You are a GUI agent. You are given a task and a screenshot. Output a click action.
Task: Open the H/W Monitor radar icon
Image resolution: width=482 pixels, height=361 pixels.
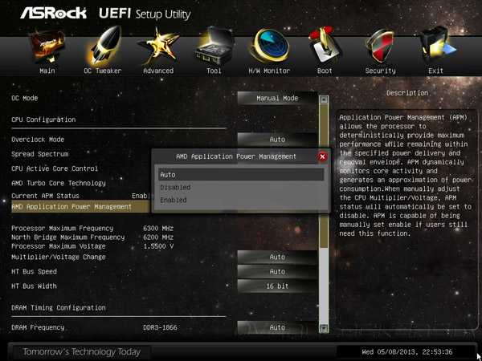(269, 46)
